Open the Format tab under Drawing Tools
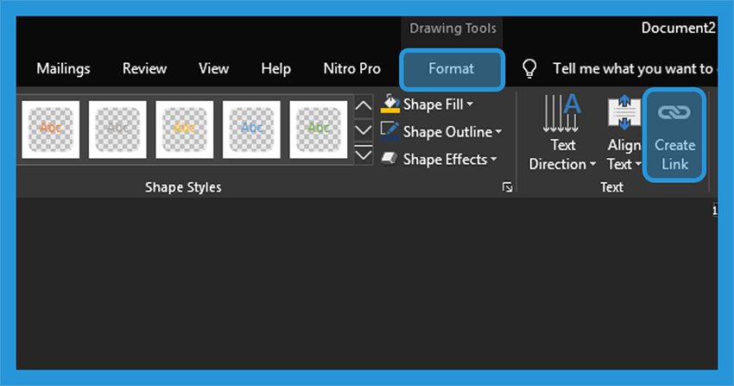This screenshot has height=386, width=734. click(452, 69)
